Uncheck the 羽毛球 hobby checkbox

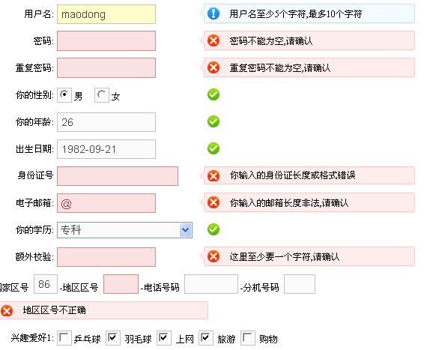(113, 337)
